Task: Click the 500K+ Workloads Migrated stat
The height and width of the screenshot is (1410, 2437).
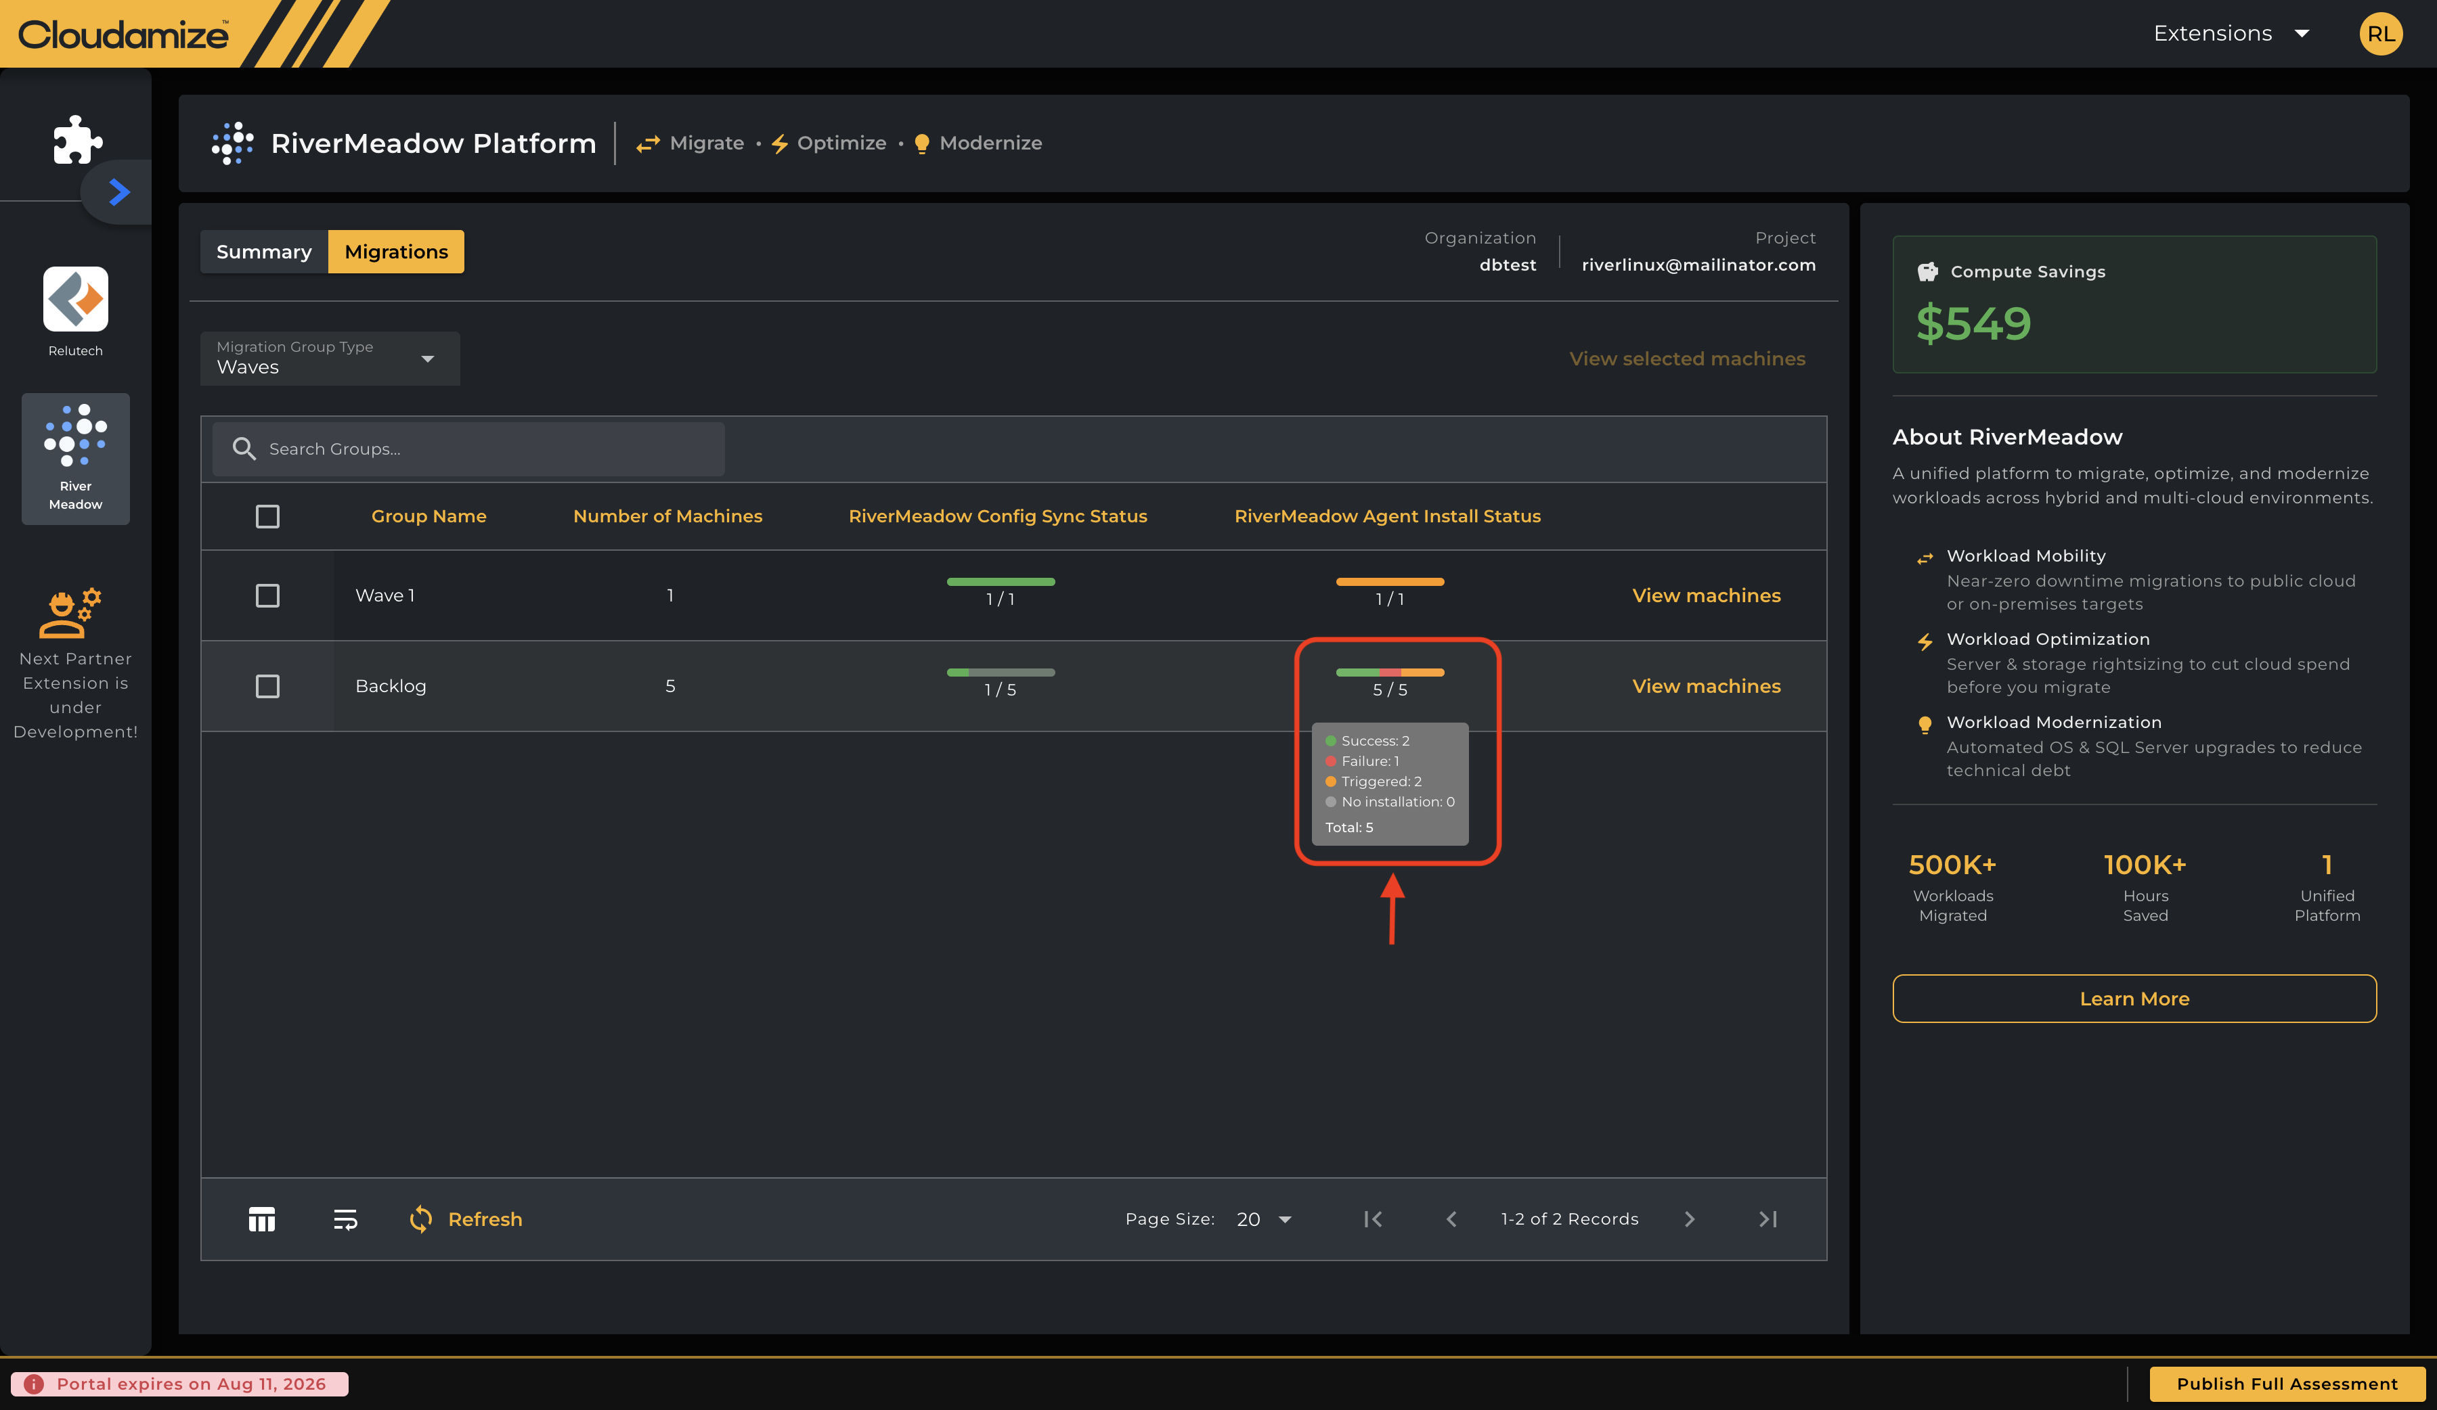Action: coord(1952,886)
